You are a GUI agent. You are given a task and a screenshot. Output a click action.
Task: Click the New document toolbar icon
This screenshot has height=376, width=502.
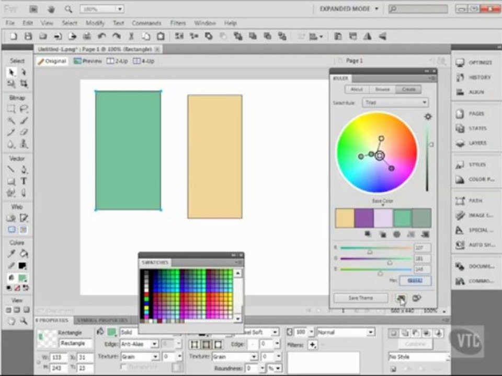click(14, 37)
